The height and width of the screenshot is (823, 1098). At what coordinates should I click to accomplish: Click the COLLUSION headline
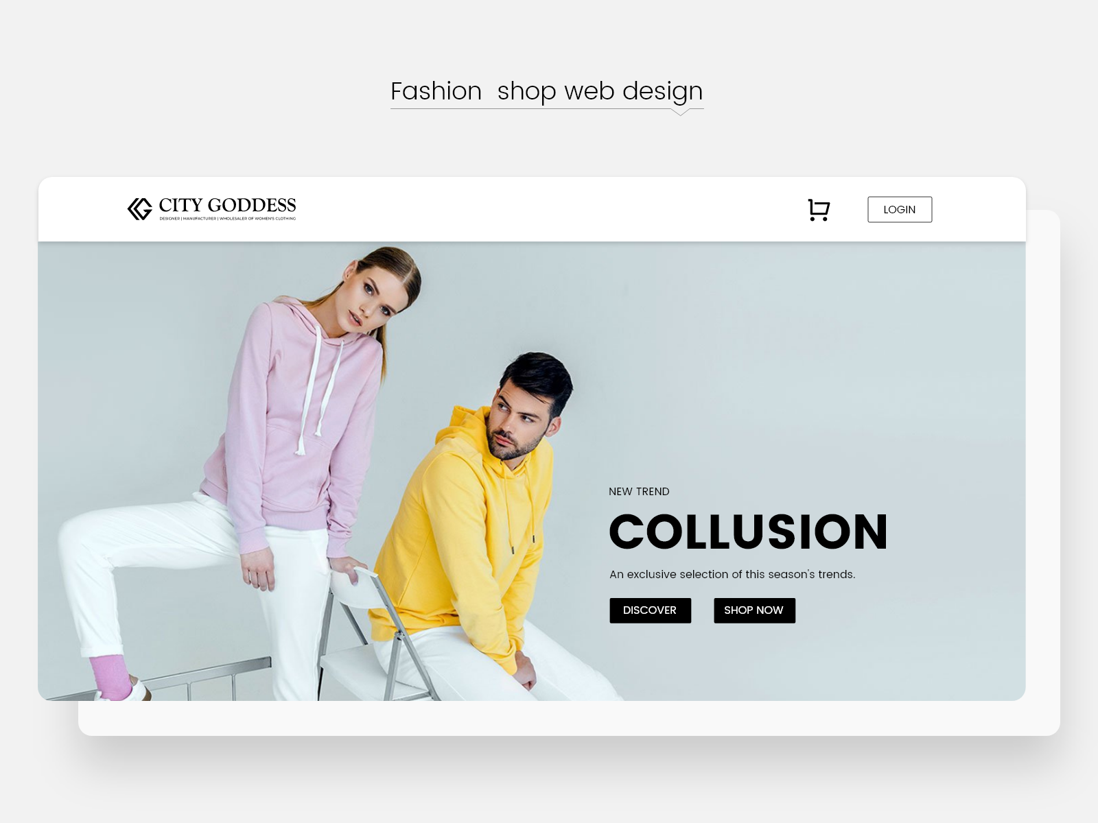748,532
